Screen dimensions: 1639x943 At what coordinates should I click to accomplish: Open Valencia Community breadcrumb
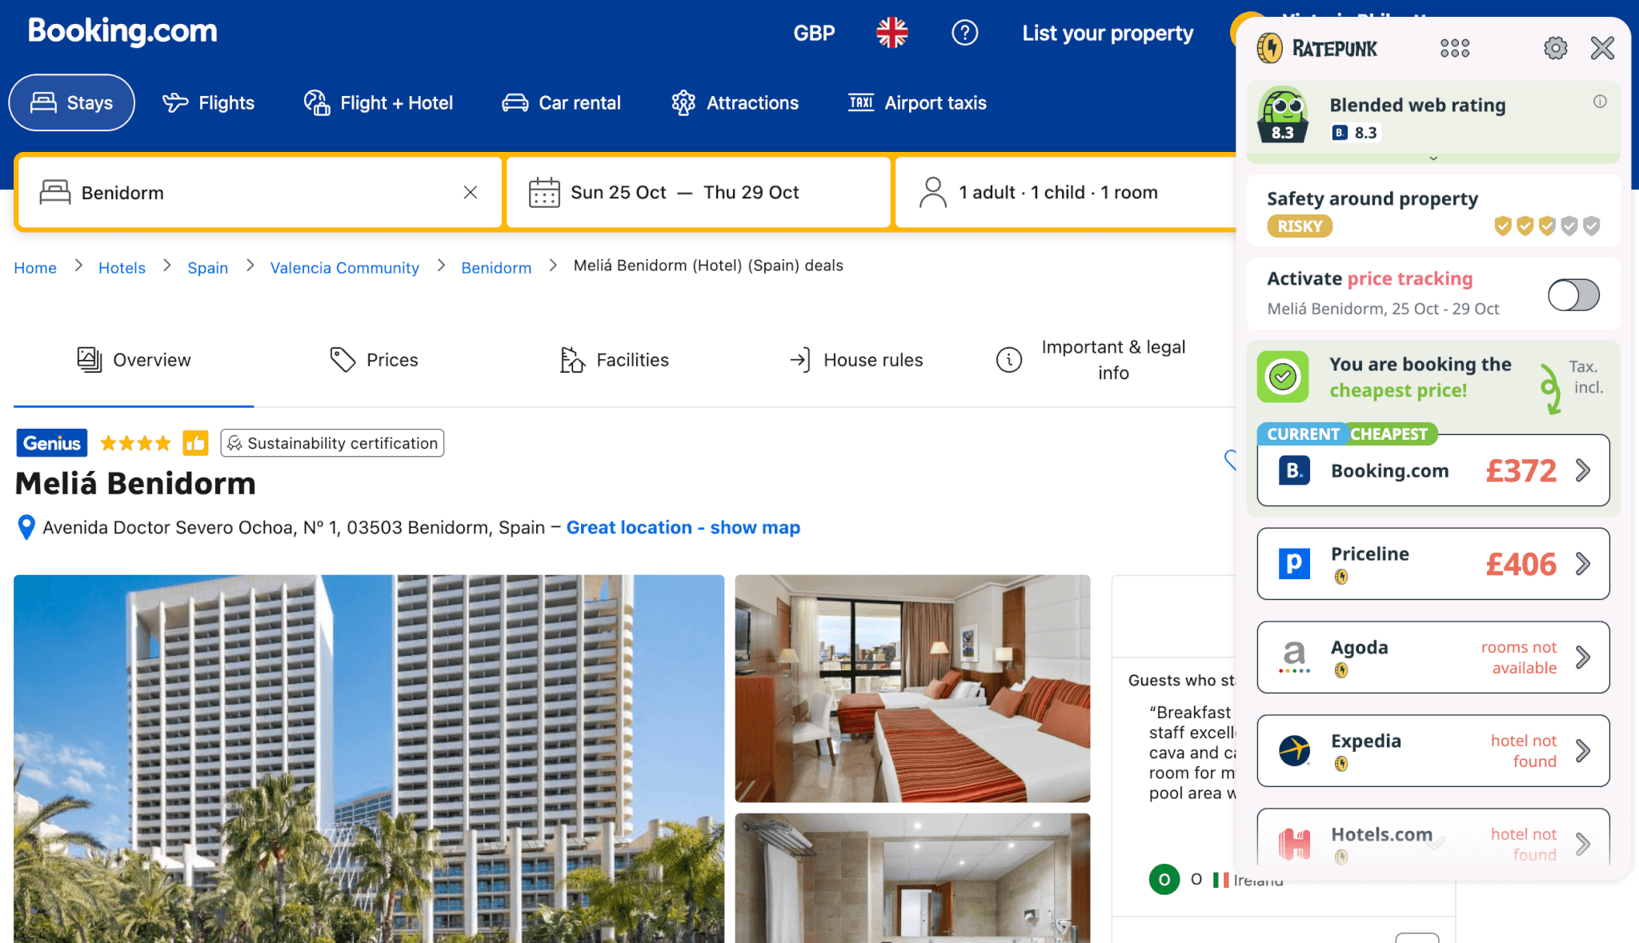tap(344, 267)
